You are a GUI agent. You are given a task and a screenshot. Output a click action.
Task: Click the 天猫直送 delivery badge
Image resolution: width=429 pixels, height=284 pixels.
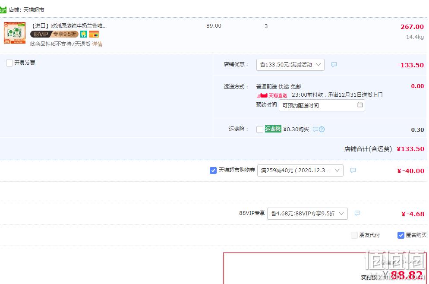[x=271, y=95]
